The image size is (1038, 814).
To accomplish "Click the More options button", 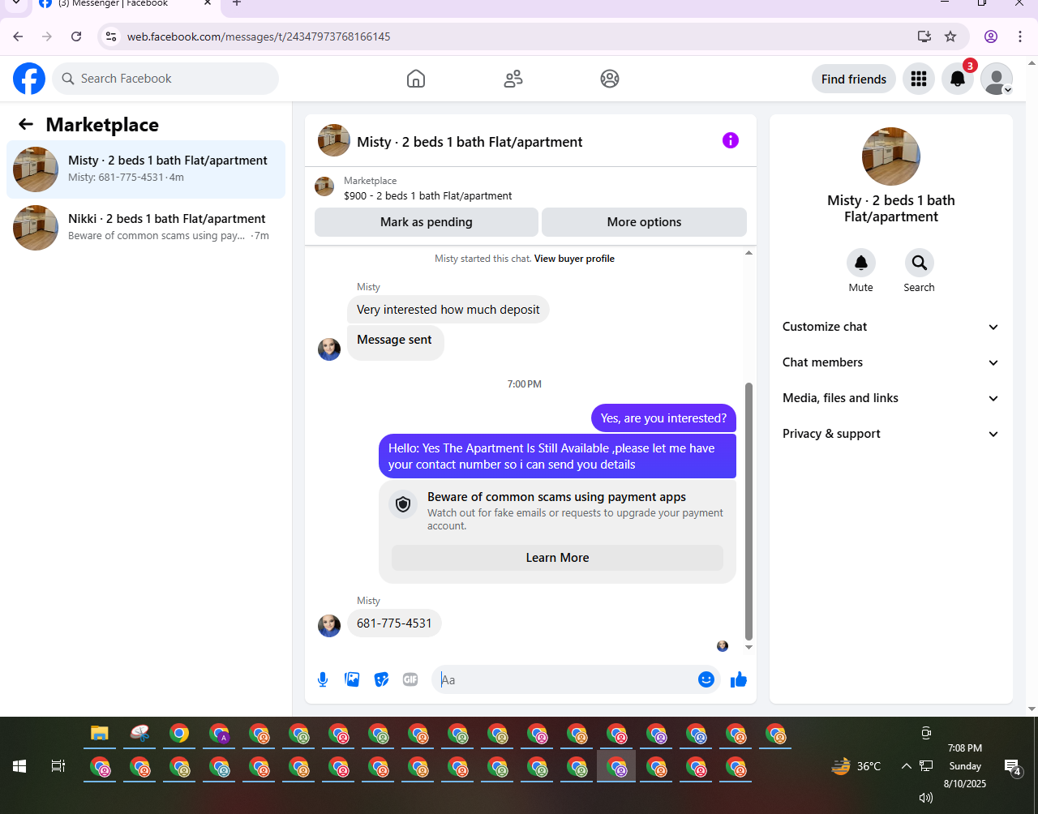I will 644,222.
